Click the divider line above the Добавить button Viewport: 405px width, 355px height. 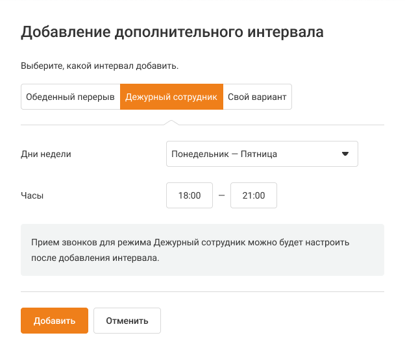[202, 292]
